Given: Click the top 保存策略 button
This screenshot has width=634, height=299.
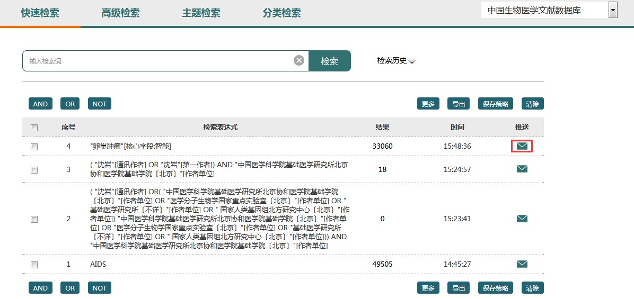Looking at the screenshot, I should click(x=496, y=104).
